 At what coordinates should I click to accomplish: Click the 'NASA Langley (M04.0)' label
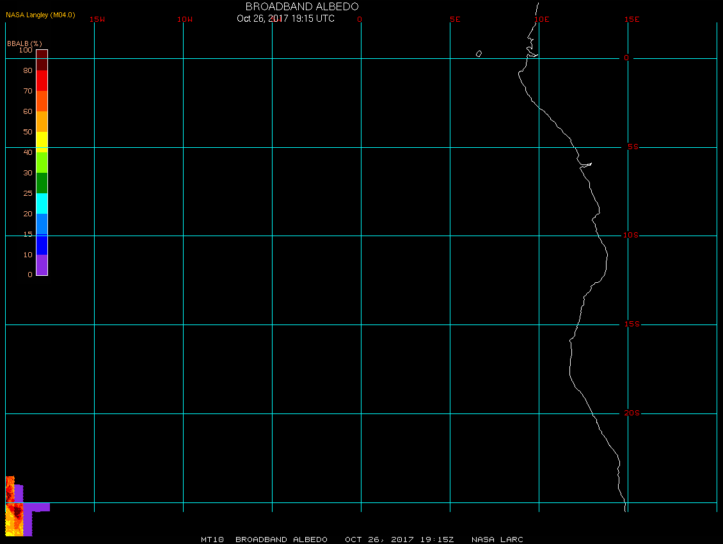pyautogui.click(x=40, y=15)
